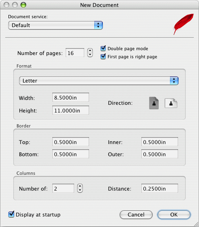Increase number of columns stepper up arrow
199x227 pixels.
80,186
